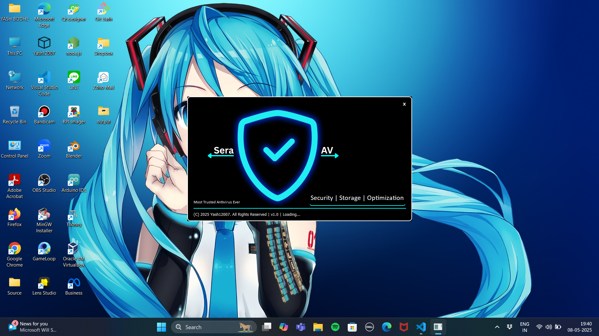This screenshot has height=336, width=599.
Task: Open Spotify from the taskbar
Action: (335, 327)
